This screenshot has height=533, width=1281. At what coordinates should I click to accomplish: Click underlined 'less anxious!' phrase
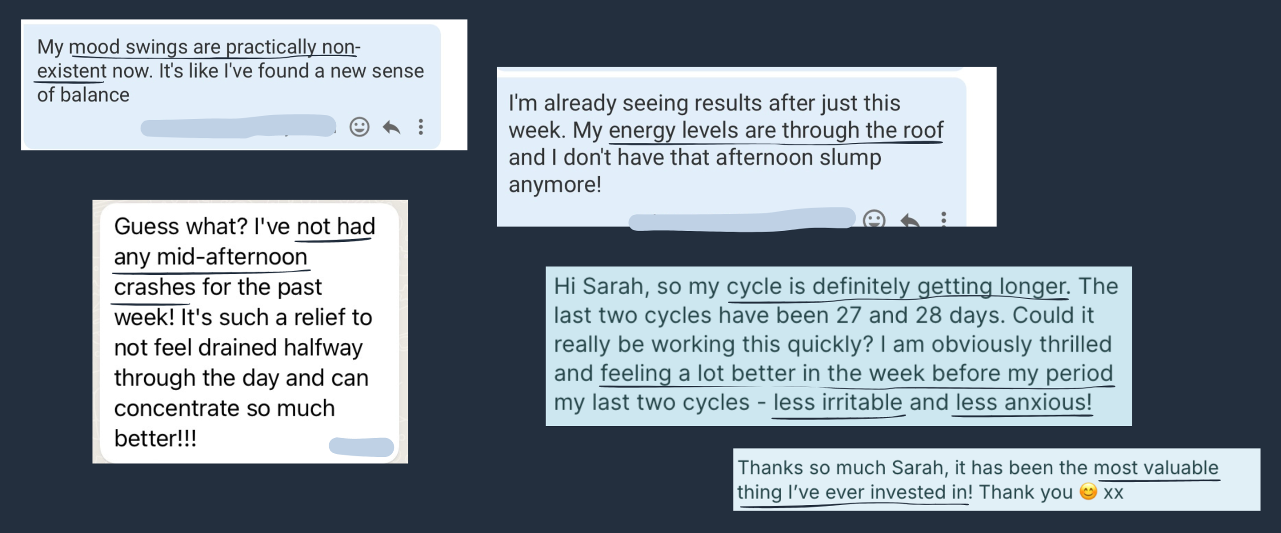(1023, 402)
